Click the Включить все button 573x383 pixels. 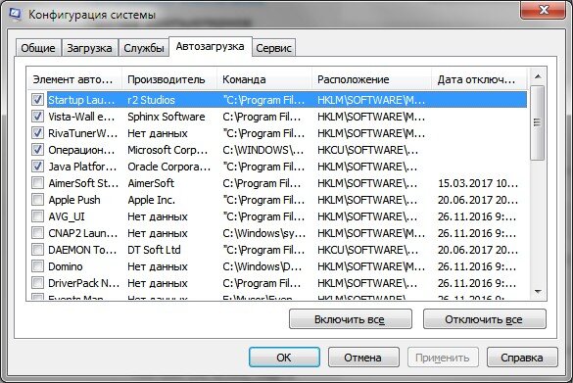click(350, 319)
